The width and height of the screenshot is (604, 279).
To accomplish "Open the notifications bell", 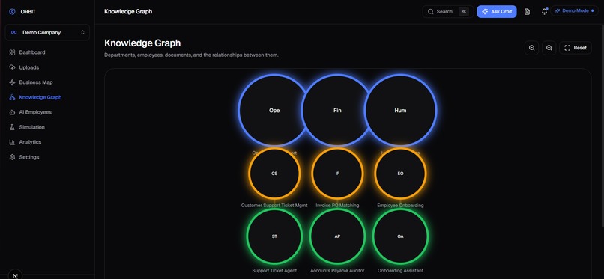I will point(544,11).
